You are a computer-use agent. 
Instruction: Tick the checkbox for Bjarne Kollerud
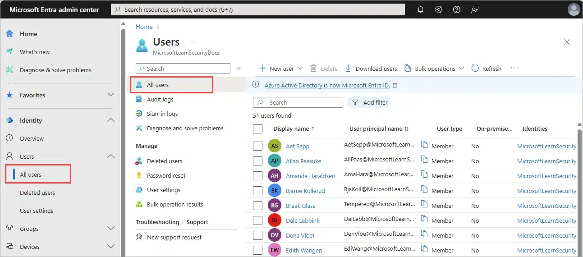257,191
